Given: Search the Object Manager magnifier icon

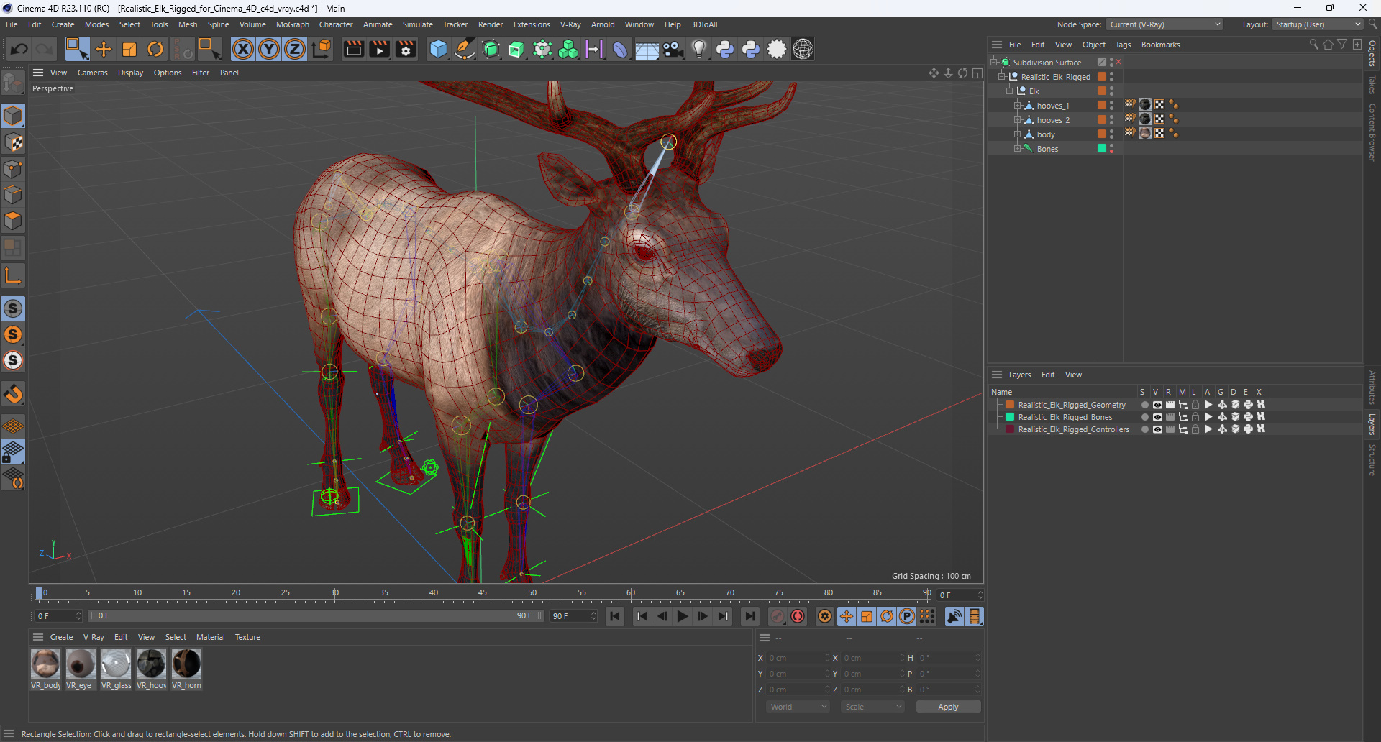Looking at the screenshot, I should [x=1313, y=45].
